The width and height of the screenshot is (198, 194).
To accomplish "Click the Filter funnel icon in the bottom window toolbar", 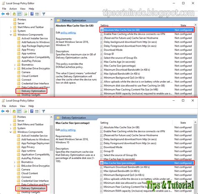I will (43, 111).
